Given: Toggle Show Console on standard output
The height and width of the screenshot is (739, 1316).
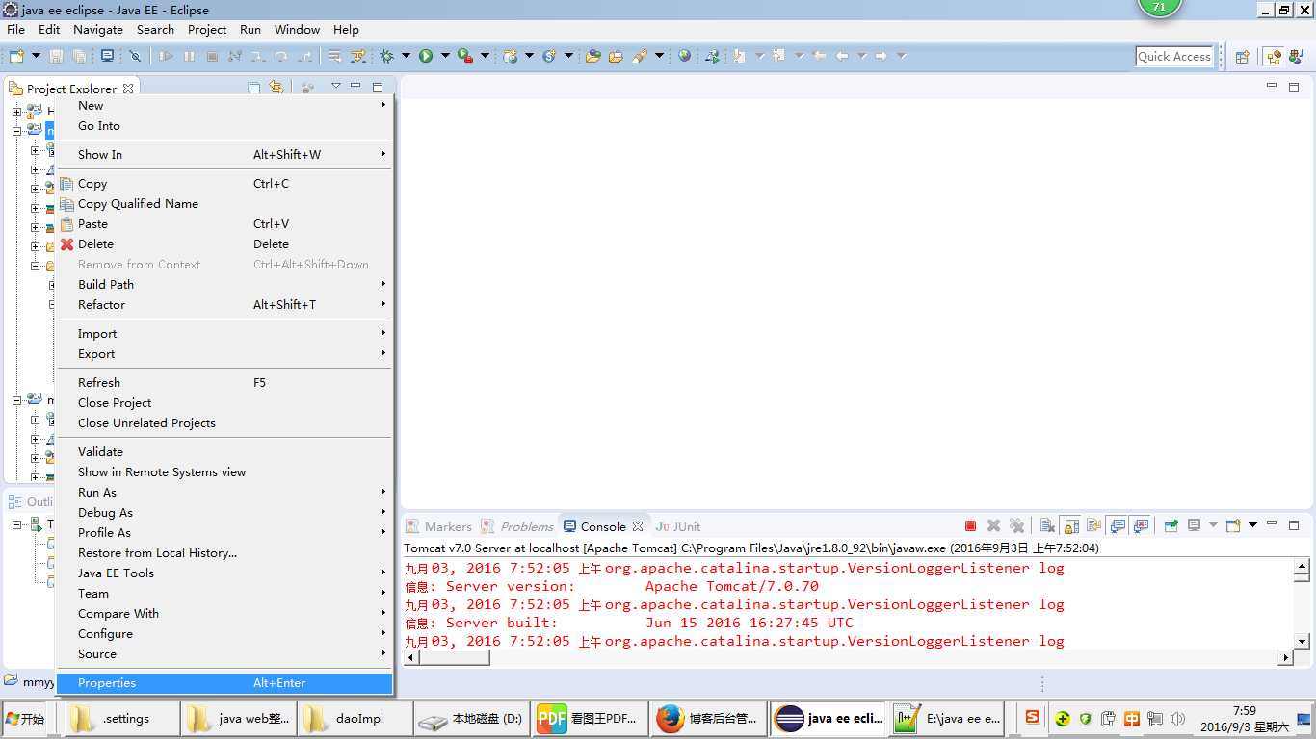Looking at the screenshot, I should (x=1118, y=526).
